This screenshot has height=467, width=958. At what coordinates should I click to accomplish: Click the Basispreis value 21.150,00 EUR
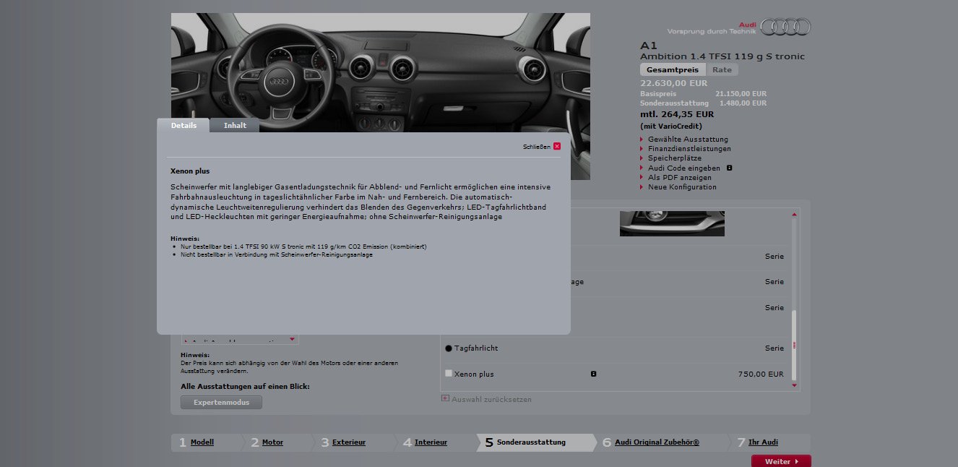click(741, 94)
